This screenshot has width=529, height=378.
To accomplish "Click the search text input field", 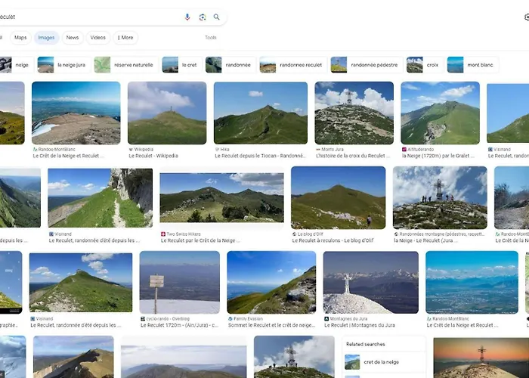I will point(89,17).
